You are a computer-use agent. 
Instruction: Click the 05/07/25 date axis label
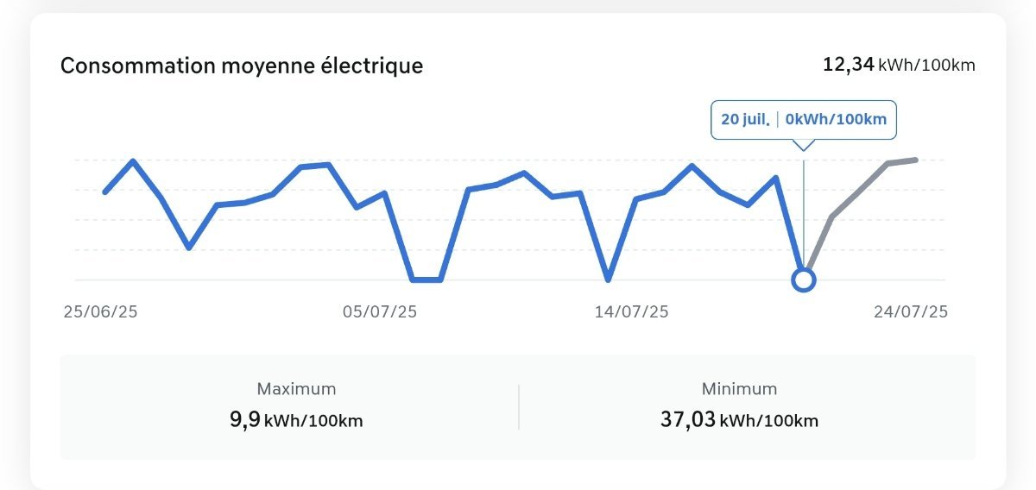pyautogui.click(x=380, y=312)
